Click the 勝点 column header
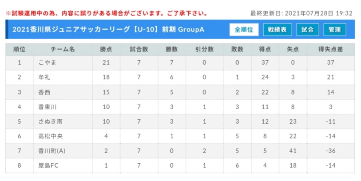This screenshot has width=361, height=181. click(106, 49)
